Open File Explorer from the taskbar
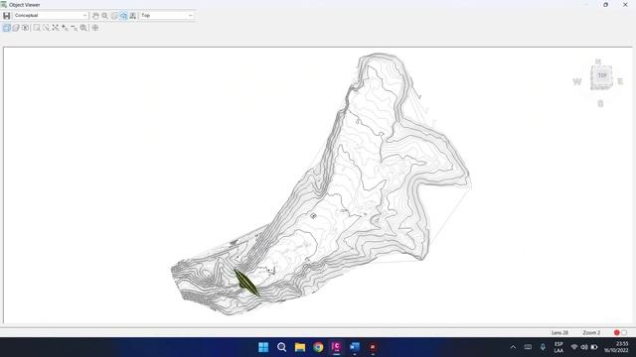The height and width of the screenshot is (357, 636). (x=300, y=347)
